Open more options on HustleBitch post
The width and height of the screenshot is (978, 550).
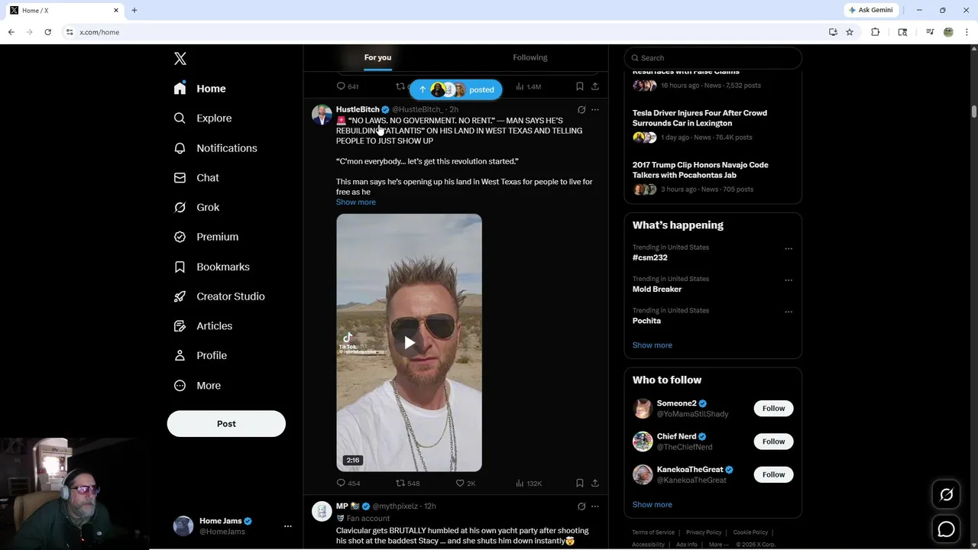click(595, 110)
